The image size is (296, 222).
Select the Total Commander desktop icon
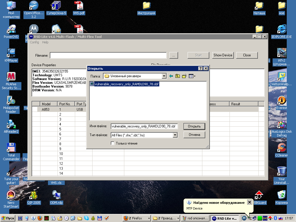pos(11,152)
